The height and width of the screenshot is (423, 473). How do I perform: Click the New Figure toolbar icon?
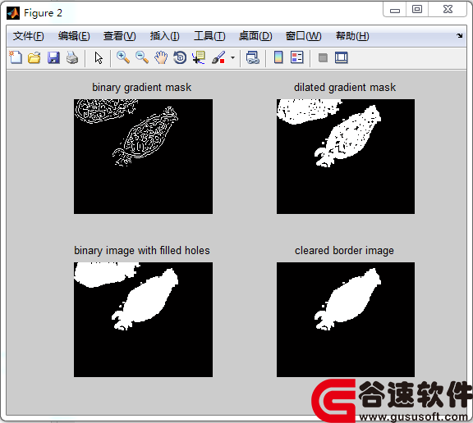(x=16, y=57)
